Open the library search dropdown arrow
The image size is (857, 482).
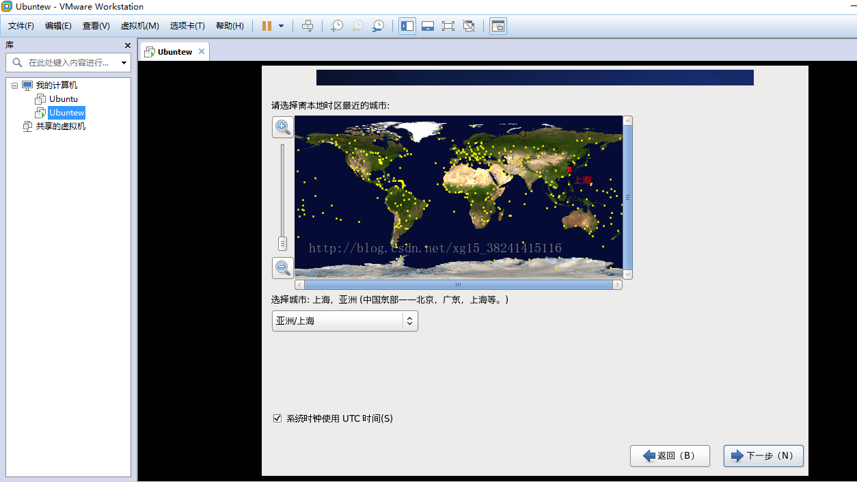124,63
